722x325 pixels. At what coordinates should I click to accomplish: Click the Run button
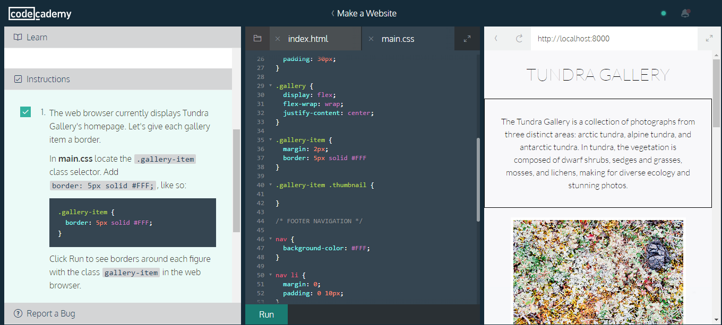point(267,314)
